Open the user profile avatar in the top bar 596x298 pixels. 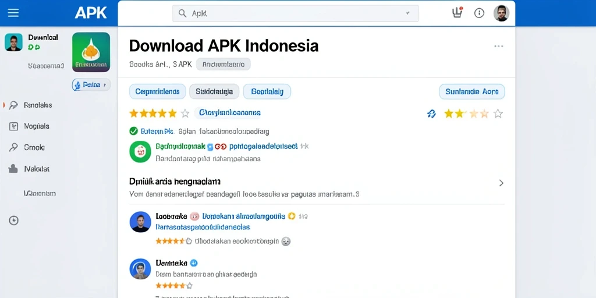tap(501, 13)
